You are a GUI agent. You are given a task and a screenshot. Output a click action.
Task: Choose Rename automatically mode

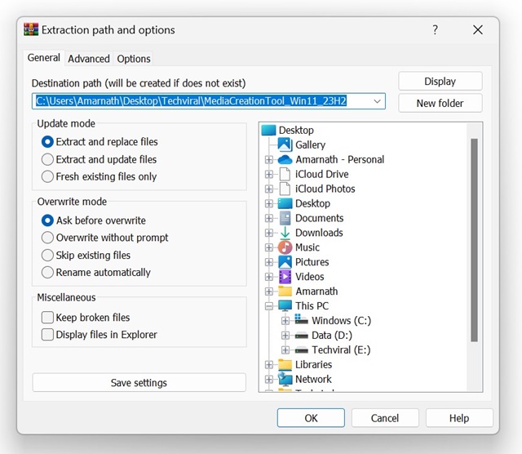[95, 273]
